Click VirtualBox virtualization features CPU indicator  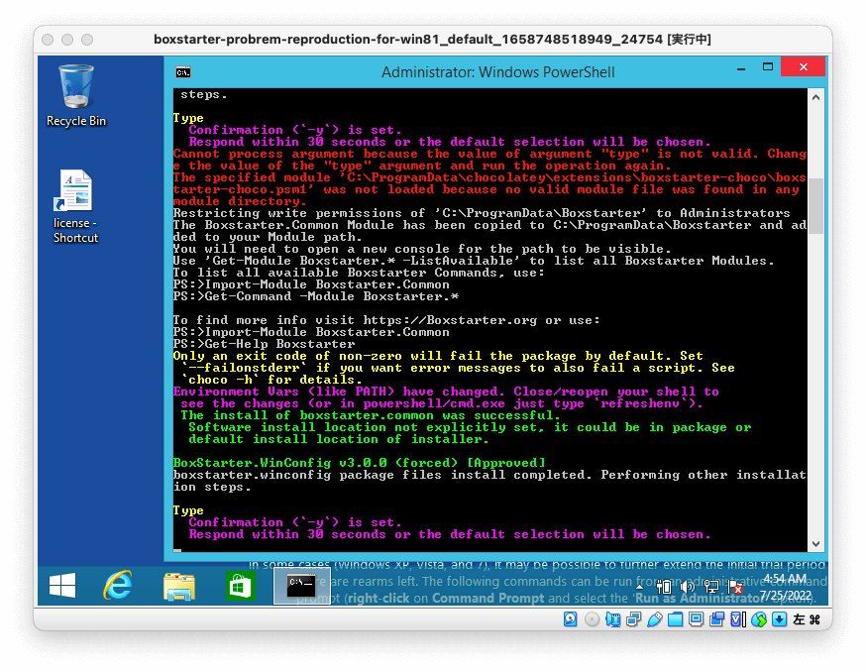coord(738,619)
